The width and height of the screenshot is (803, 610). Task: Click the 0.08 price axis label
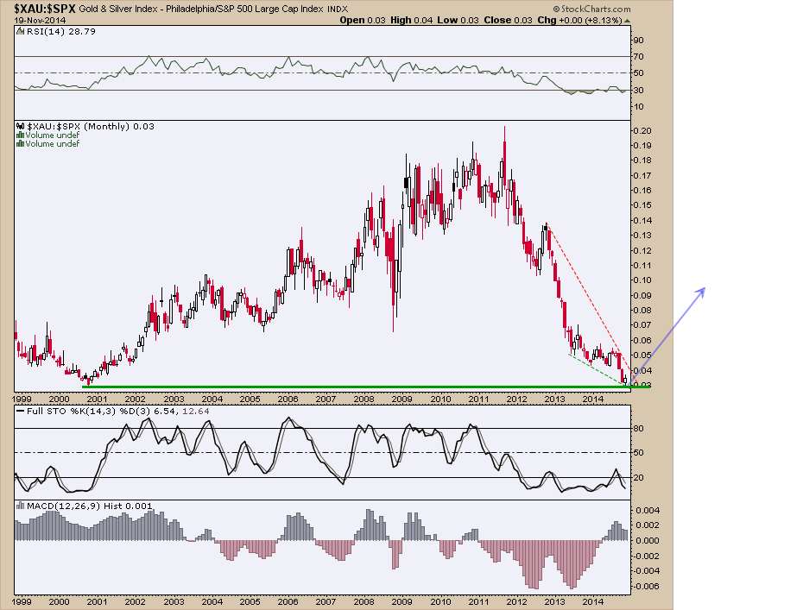point(642,311)
